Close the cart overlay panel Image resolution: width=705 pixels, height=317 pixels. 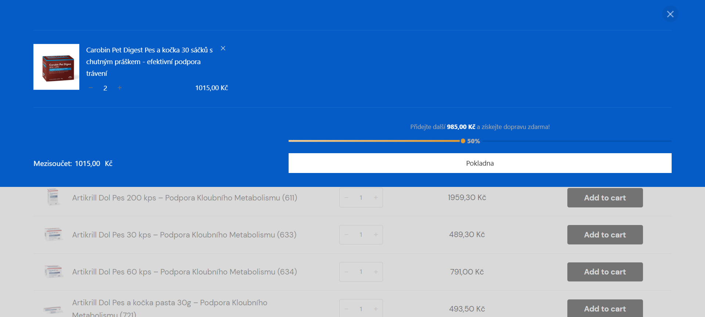tap(670, 14)
